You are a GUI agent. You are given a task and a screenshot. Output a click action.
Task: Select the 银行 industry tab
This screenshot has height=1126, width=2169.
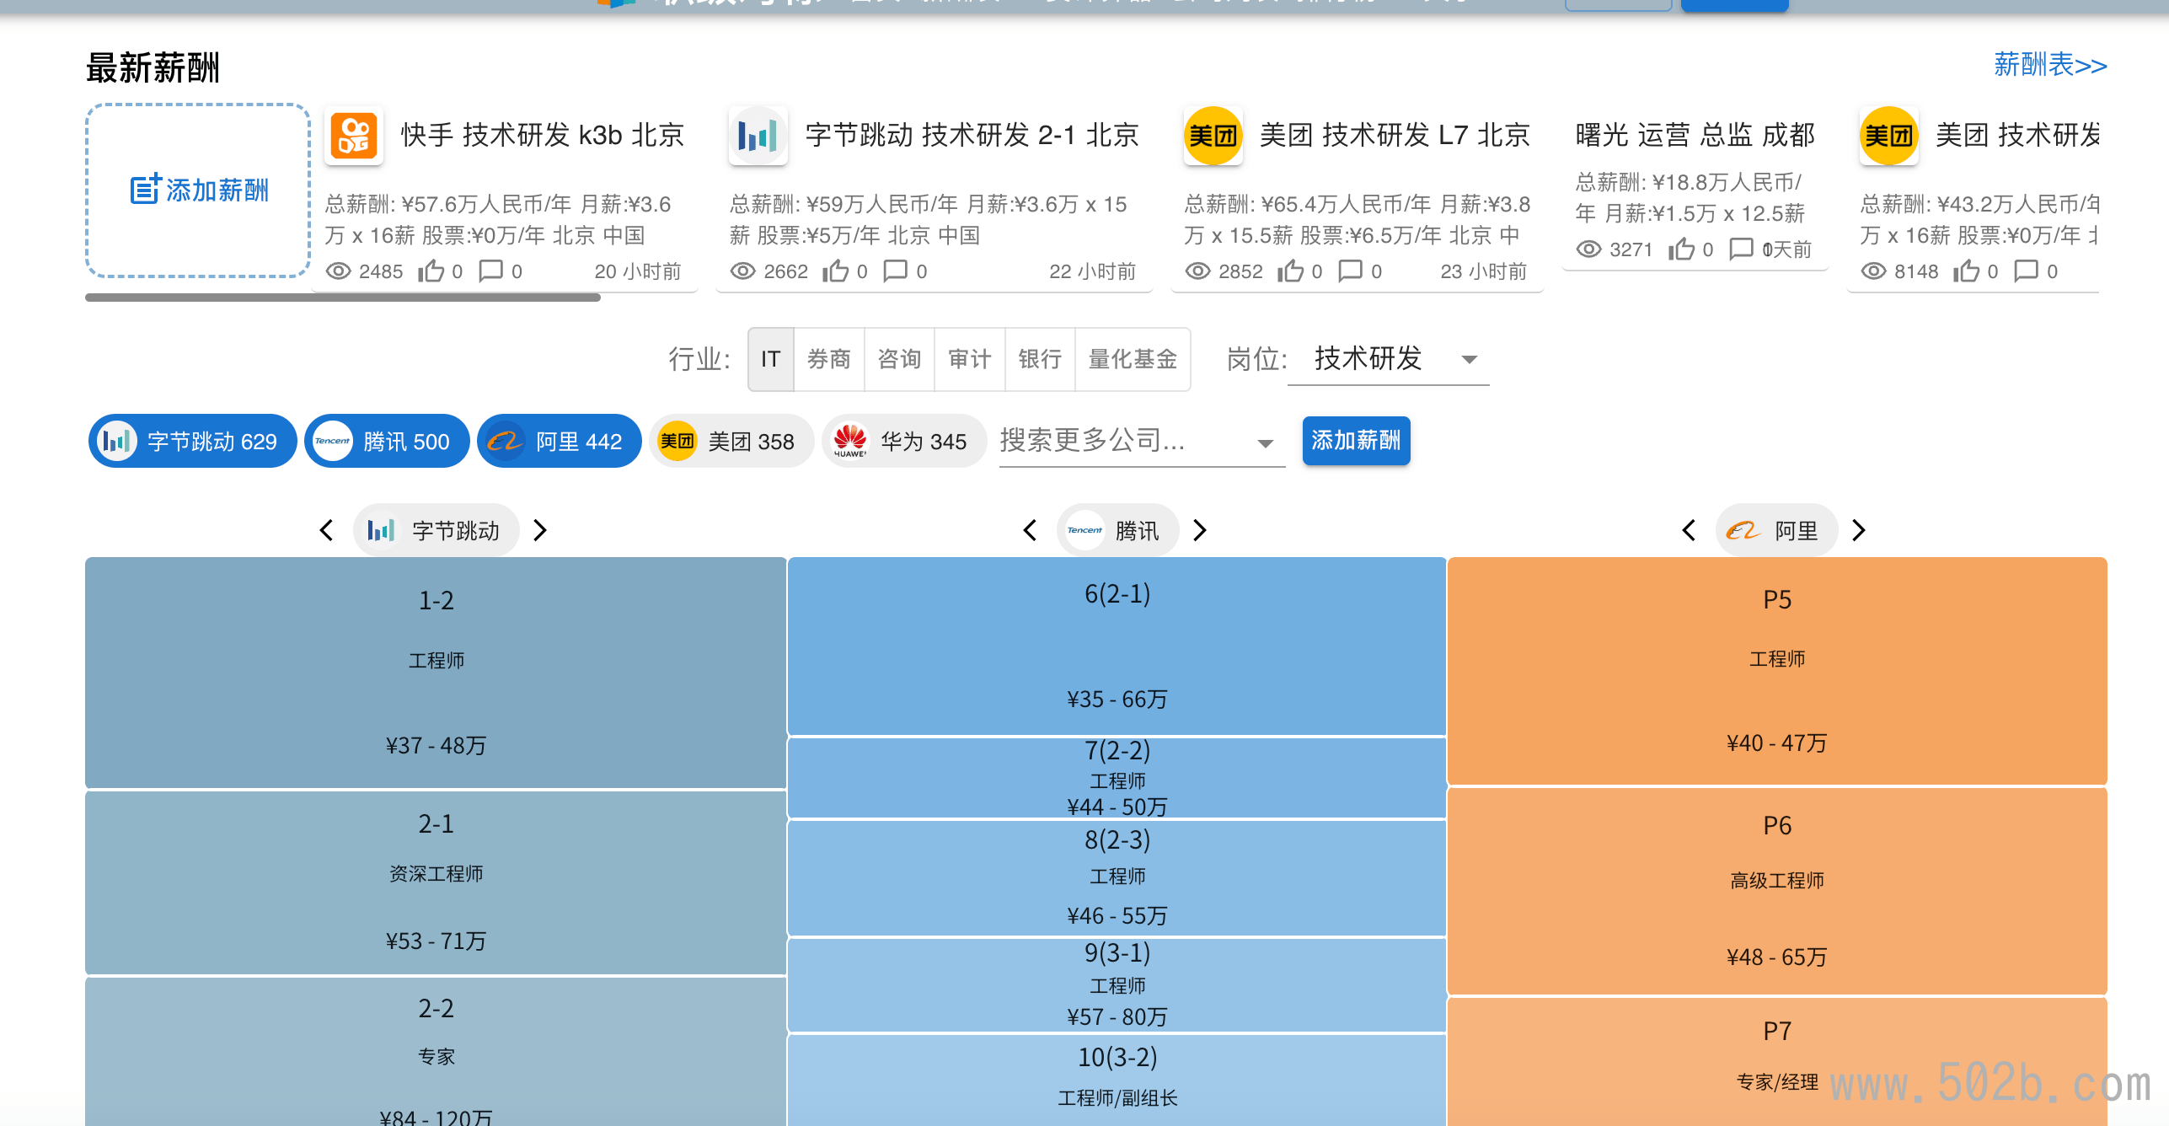[x=1040, y=359]
